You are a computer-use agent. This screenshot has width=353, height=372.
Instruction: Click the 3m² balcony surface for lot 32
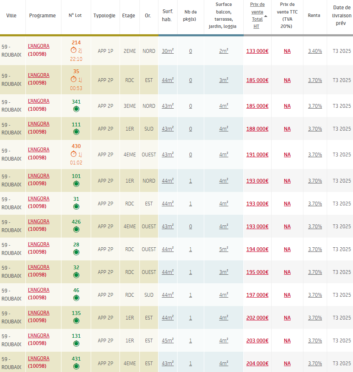click(224, 272)
